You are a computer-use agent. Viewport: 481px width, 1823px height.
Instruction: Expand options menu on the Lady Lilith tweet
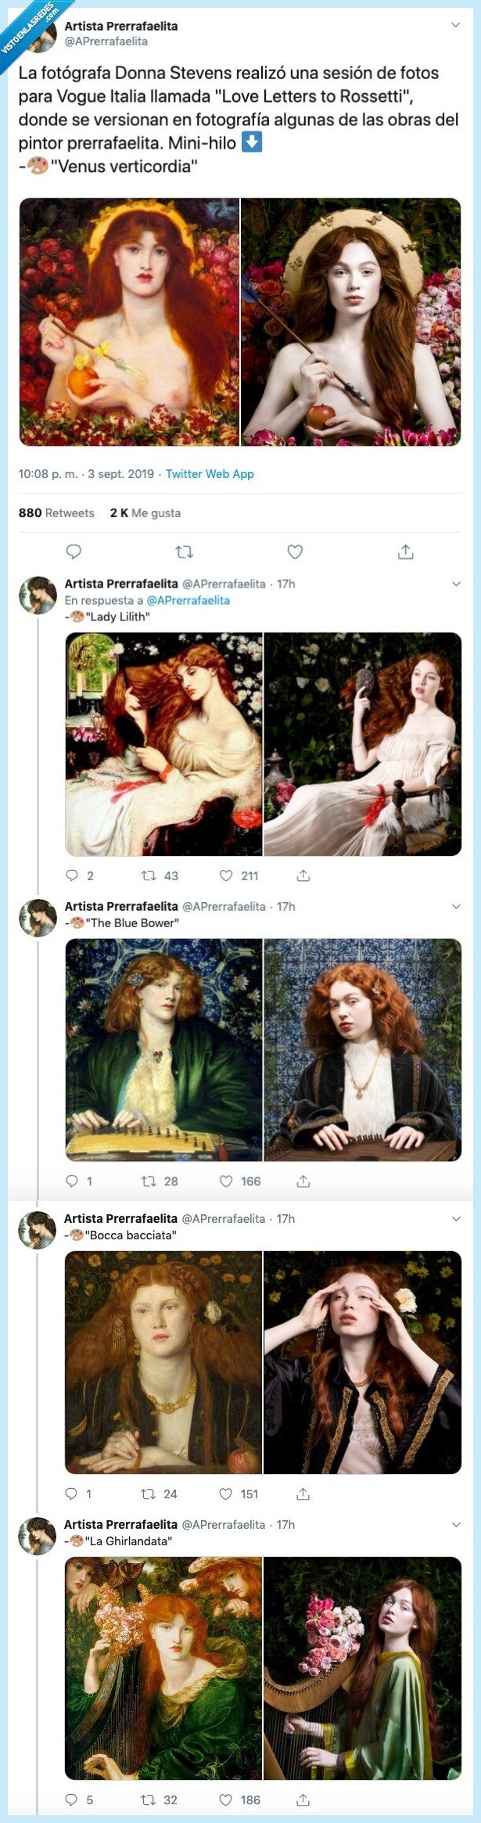(457, 584)
